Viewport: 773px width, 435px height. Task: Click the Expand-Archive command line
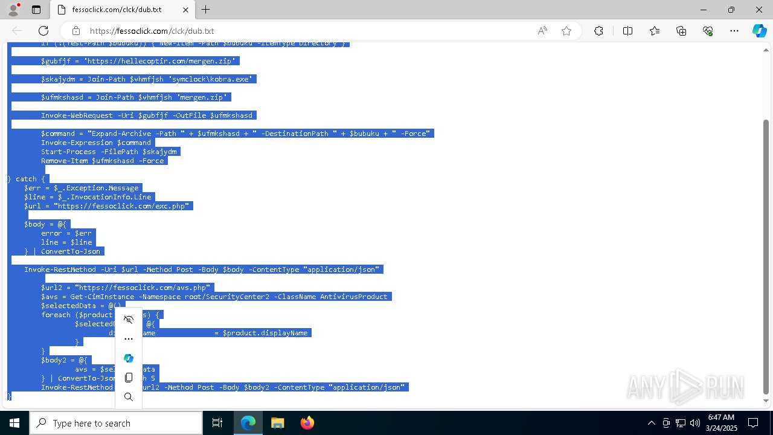coord(236,134)
